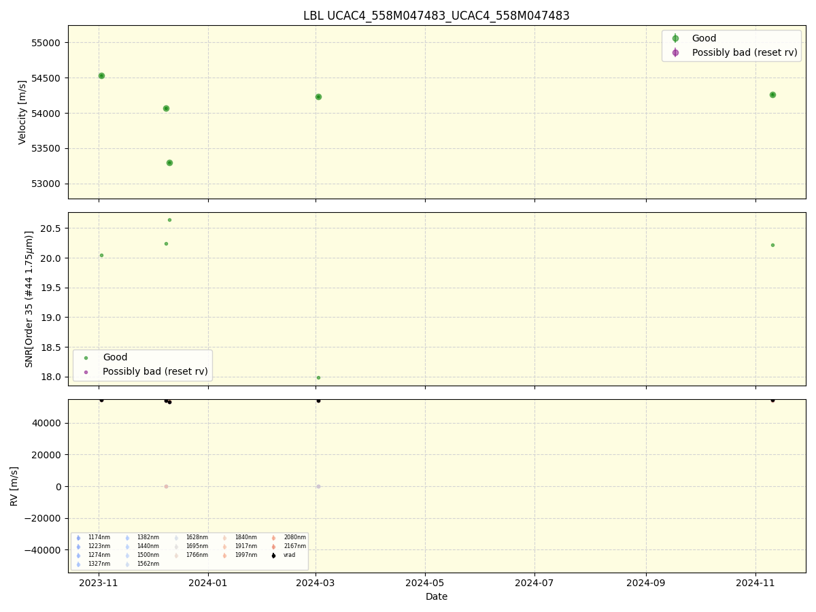Click the 55000 velocity tick label

[x=47, y=43]
